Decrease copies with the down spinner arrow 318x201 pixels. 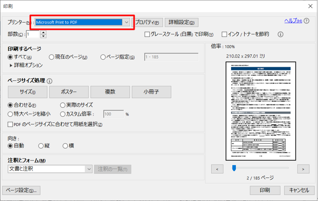click(43, 36)
